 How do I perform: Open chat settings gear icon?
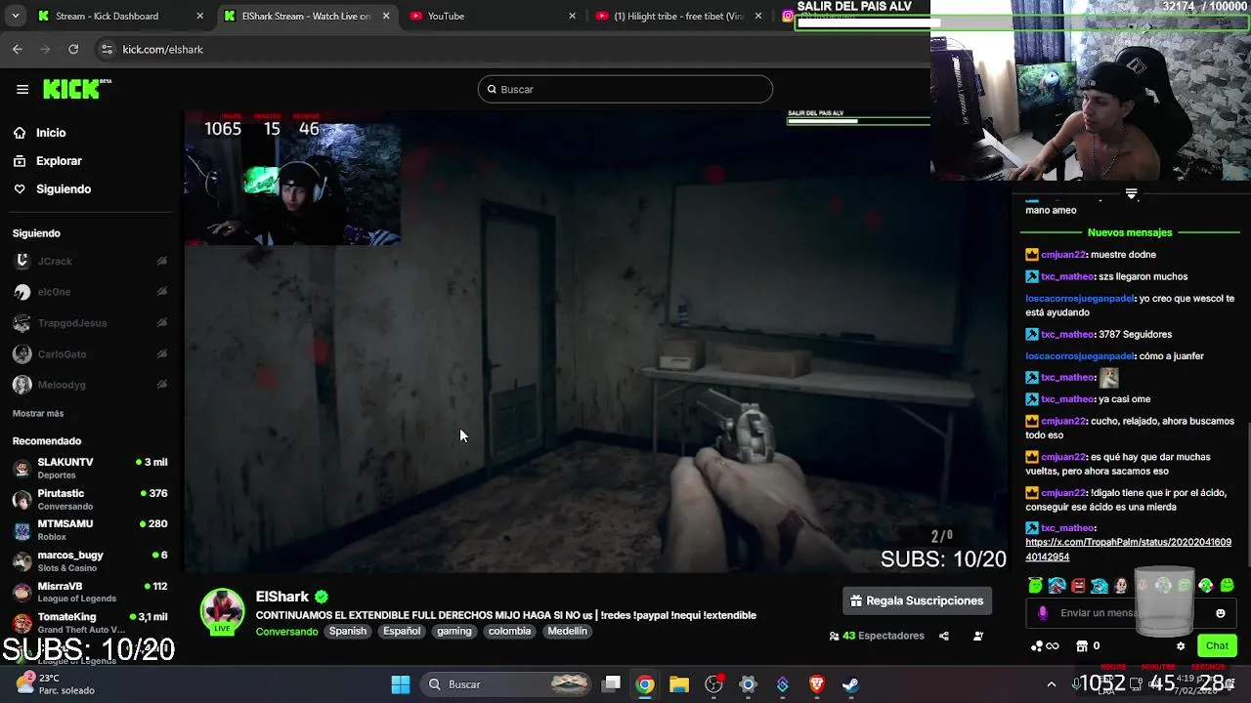(1181, 645)
